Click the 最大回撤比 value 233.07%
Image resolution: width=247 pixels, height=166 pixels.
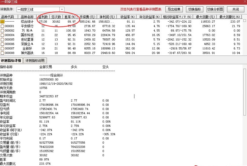(45, 164)
